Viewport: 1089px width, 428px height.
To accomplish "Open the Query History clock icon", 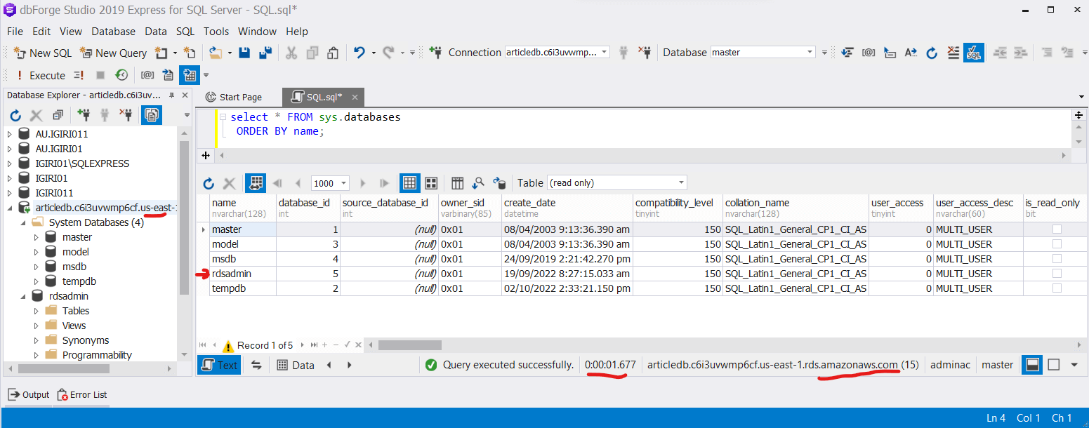I will [122, 75].
